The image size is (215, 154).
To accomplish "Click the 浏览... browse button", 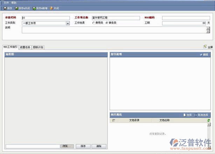I will [67, 146].
